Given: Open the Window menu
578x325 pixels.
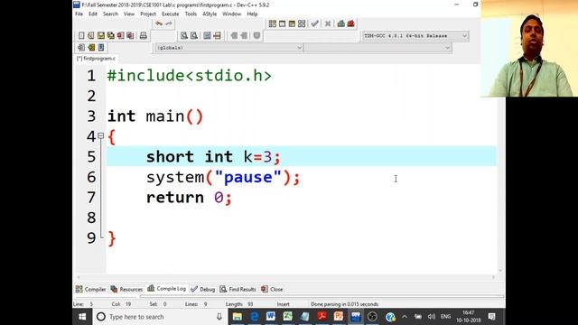Looking at the screenshot, I should pos(231,14).
